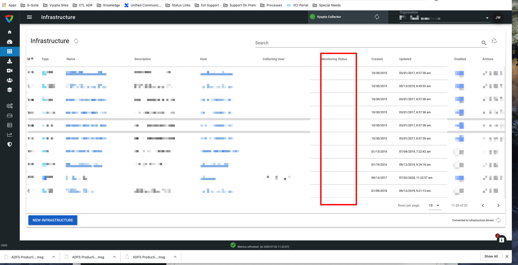
Task: Open the Rows per page dropdown
Action: point(435,205)
